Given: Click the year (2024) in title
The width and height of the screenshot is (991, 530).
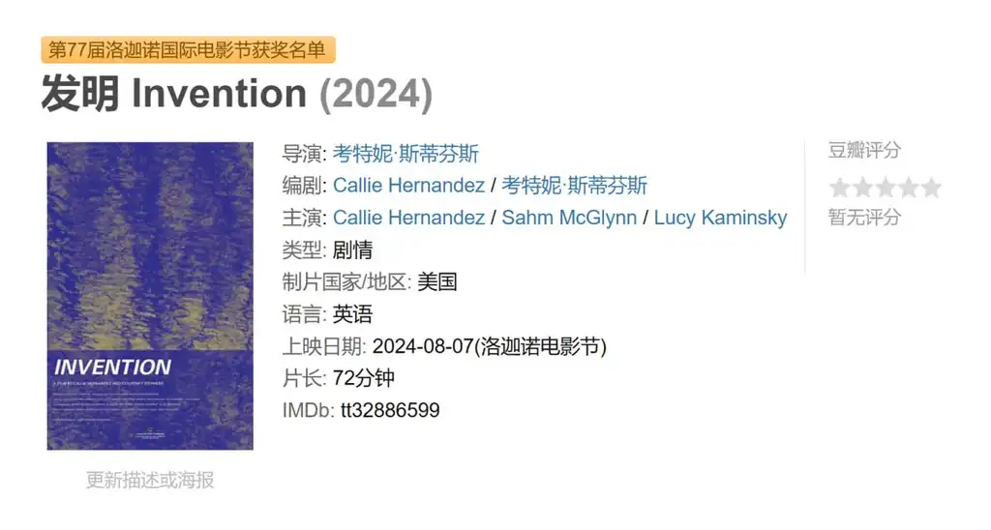Looking at the screenshot, I should (x=376, y=94).
